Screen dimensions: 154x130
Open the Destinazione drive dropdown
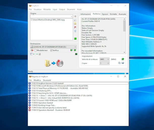tap(75, 47)
